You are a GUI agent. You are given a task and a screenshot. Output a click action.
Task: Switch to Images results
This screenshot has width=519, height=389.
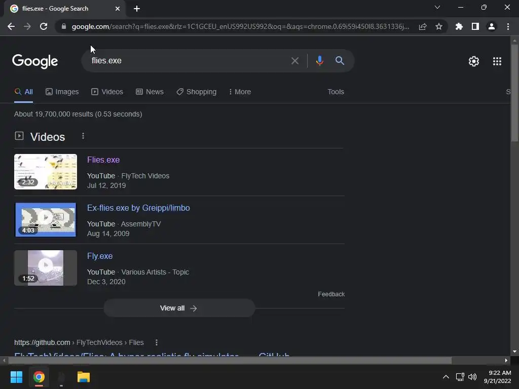point(62,92)
